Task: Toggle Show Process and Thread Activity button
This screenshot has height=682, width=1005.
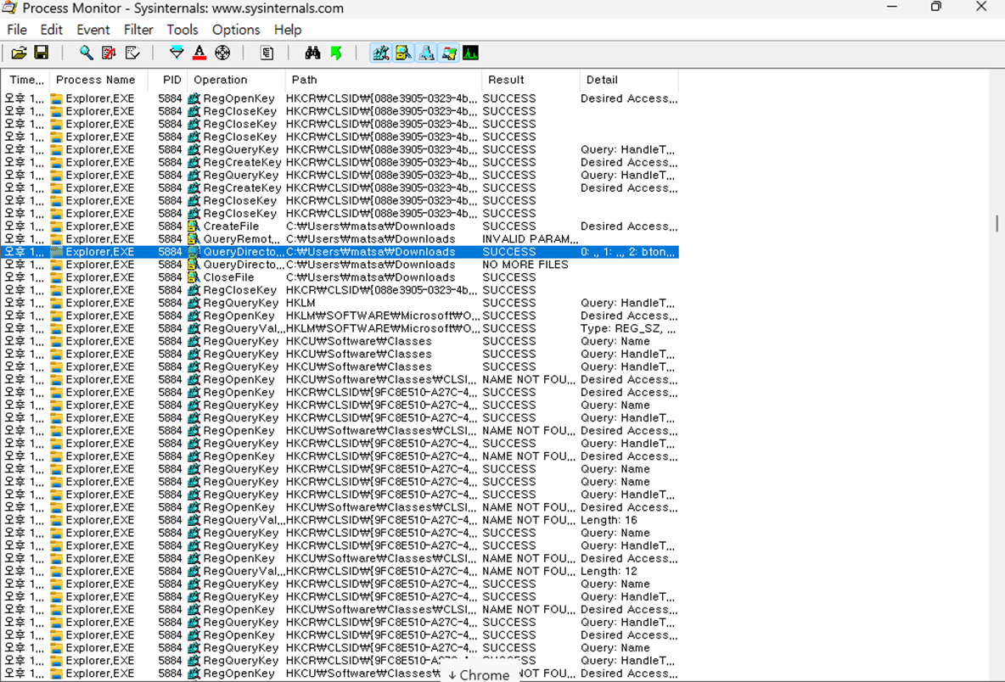Action: [449, 53]
